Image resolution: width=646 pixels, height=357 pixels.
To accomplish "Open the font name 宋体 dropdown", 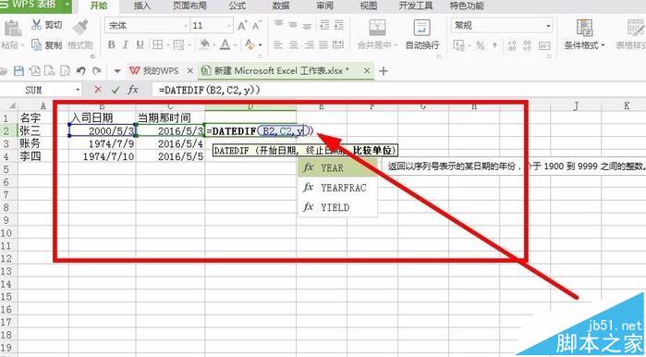I will [x=186, y=26].
